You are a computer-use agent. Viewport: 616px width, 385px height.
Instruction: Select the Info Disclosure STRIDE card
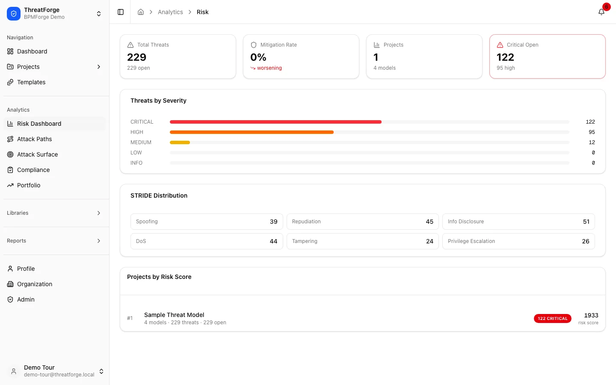[x=518, y=222]
